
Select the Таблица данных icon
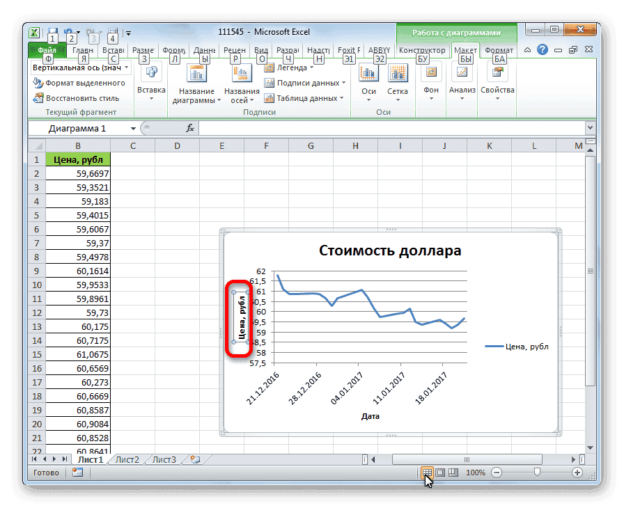click(268, 97)
